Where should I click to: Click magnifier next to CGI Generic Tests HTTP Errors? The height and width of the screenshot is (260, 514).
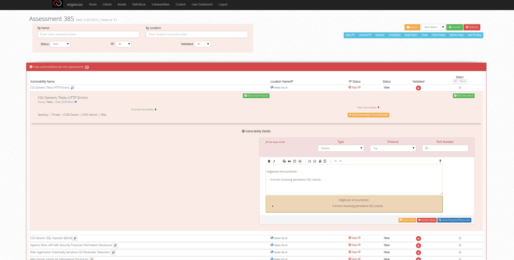(x=72, y=88)
